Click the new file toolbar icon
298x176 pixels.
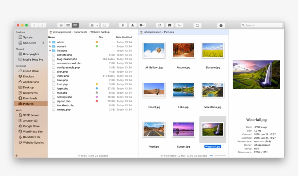pos(105,25)
